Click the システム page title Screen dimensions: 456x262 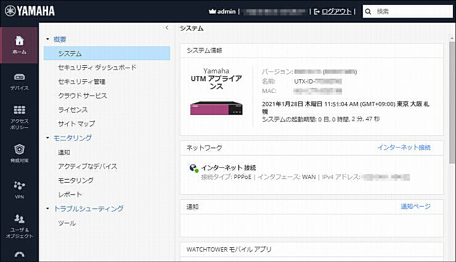click(x=192, y=28)
